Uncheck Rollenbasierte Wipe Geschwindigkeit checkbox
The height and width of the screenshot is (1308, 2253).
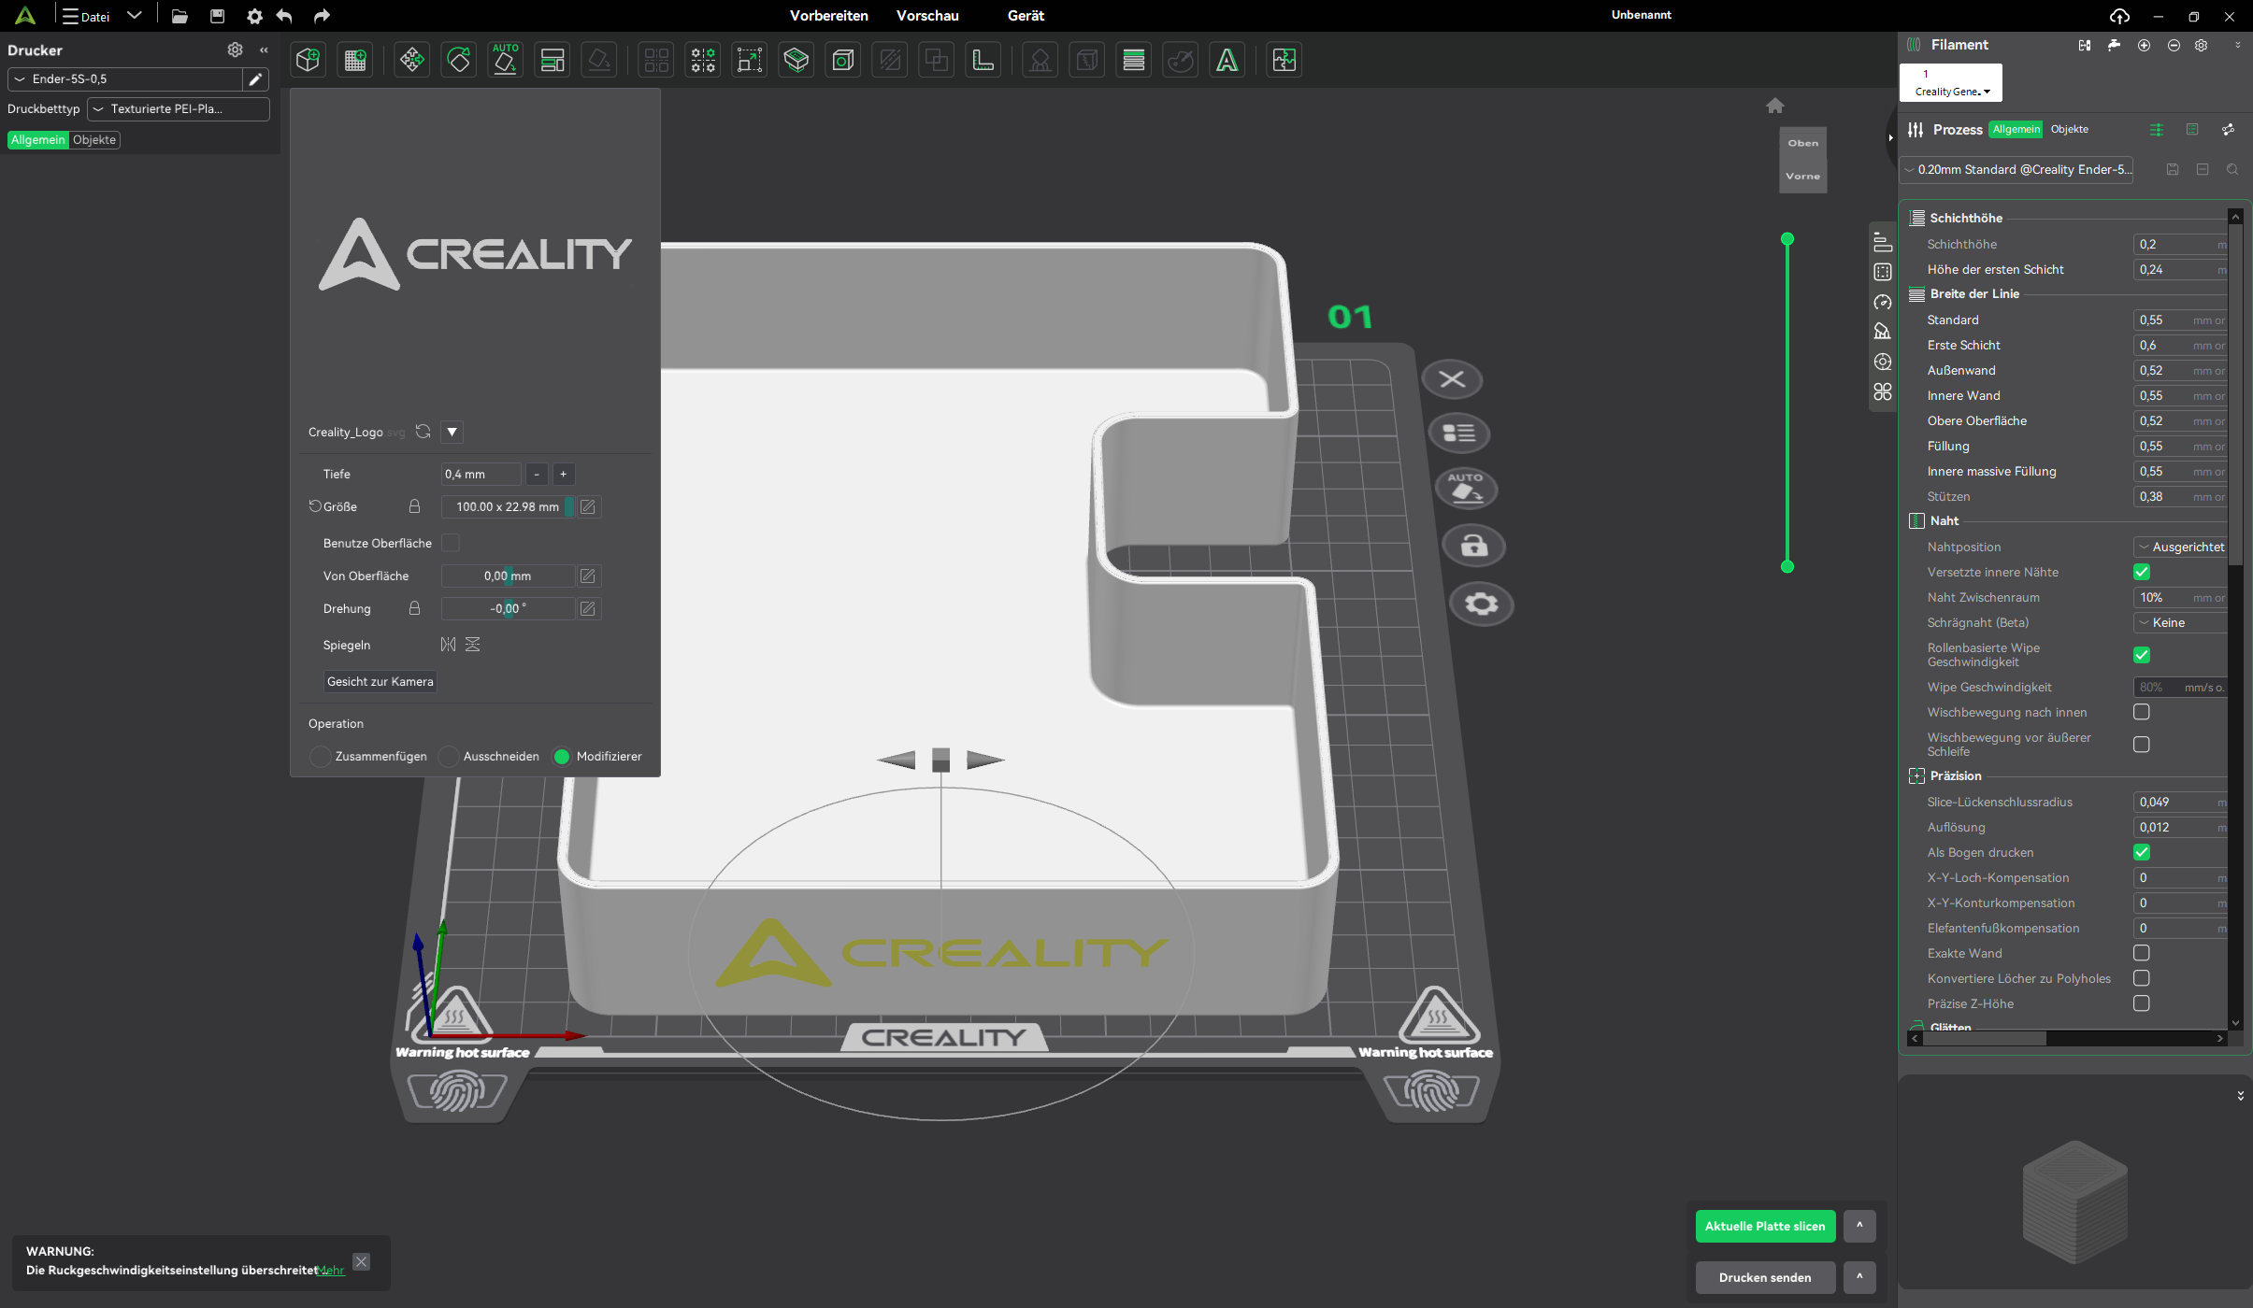pos(2142,655)
